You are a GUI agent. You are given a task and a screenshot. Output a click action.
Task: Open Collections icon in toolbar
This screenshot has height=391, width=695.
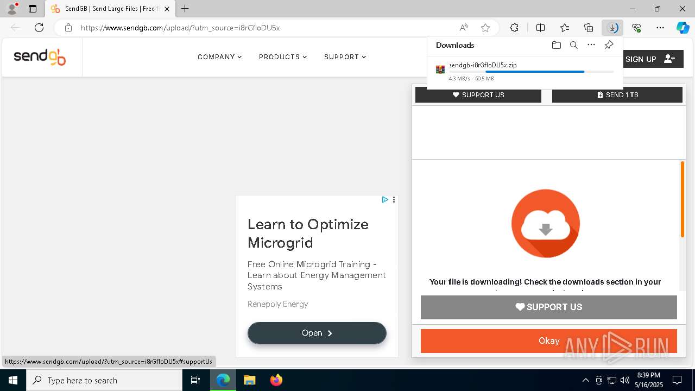(x=589, y=28)
